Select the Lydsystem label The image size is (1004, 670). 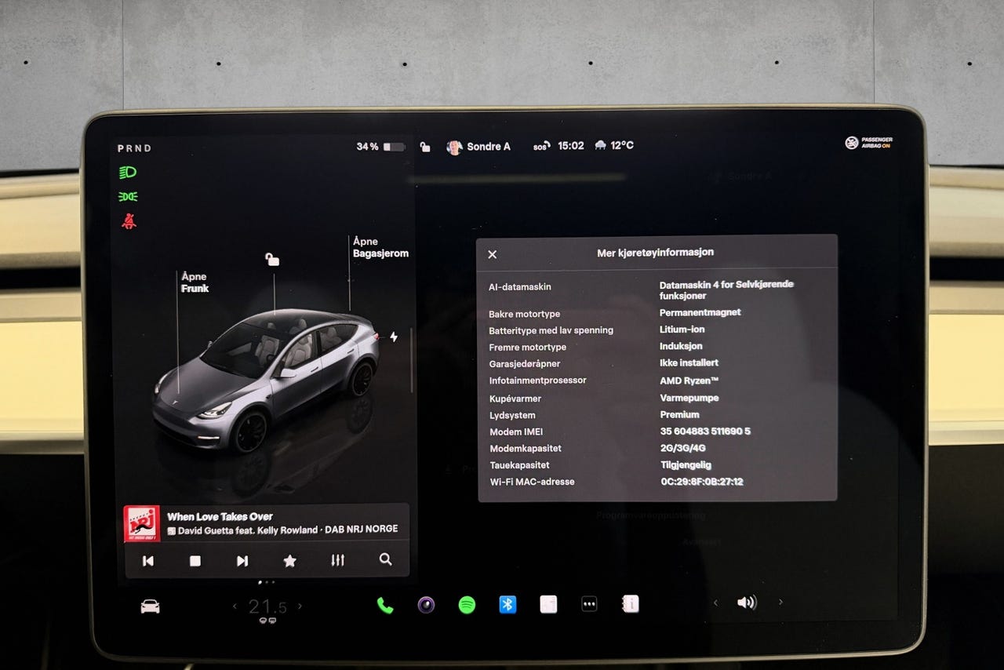coord(512,416)
